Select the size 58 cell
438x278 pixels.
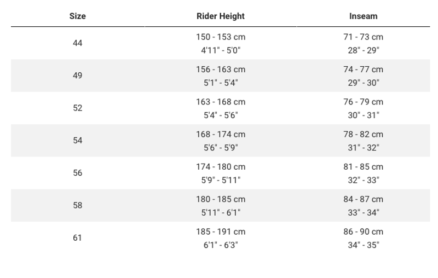[x=78, y=205]
